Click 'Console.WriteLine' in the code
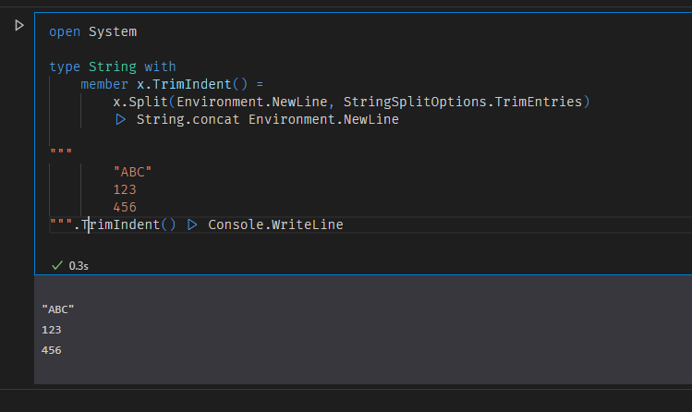The image size is (692, 412). [275, 225]
